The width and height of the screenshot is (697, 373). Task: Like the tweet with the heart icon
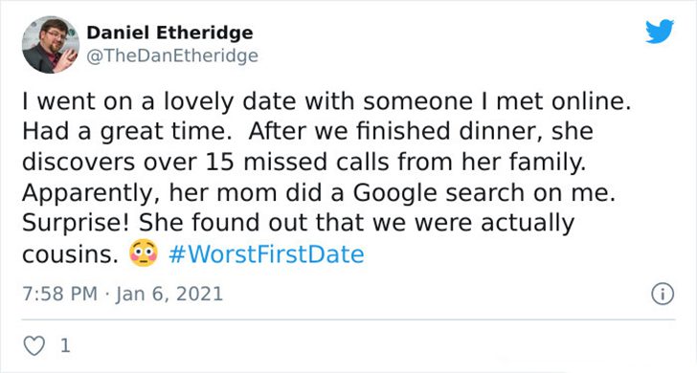coord(34,345)
